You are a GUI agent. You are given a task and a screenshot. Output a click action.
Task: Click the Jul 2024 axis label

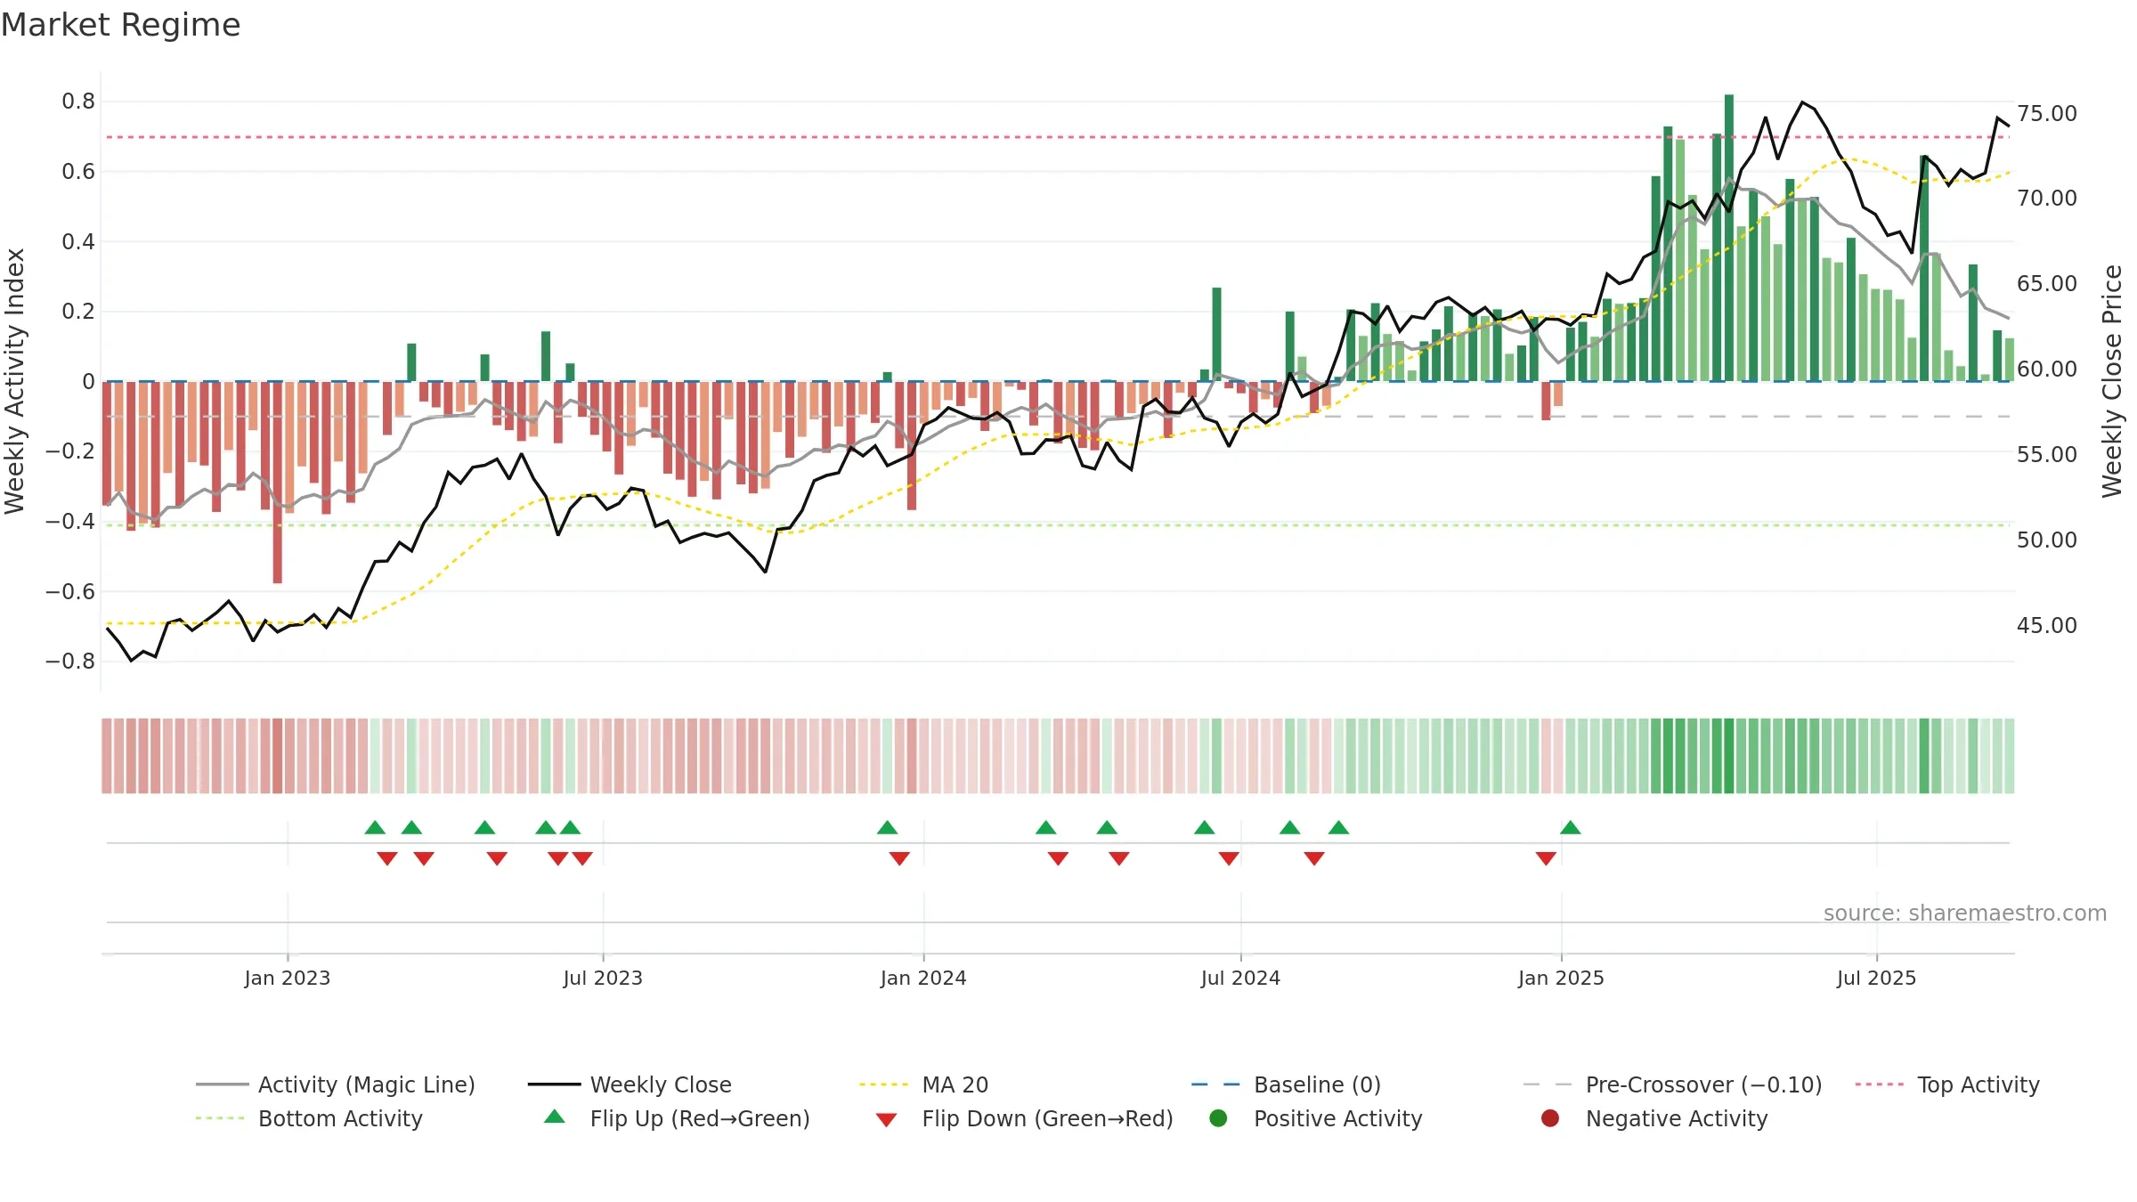point(1240,978)
